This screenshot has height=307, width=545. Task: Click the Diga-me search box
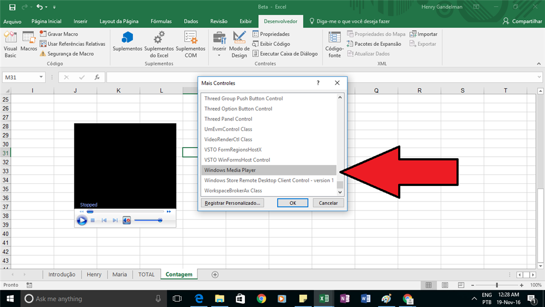(x=350, y=21)
